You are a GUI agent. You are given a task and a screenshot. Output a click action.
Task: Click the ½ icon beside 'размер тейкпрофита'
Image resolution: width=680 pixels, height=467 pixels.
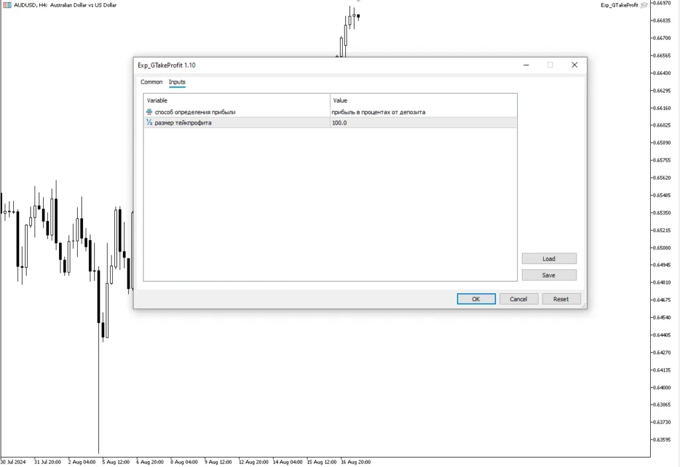pos(149,123)
